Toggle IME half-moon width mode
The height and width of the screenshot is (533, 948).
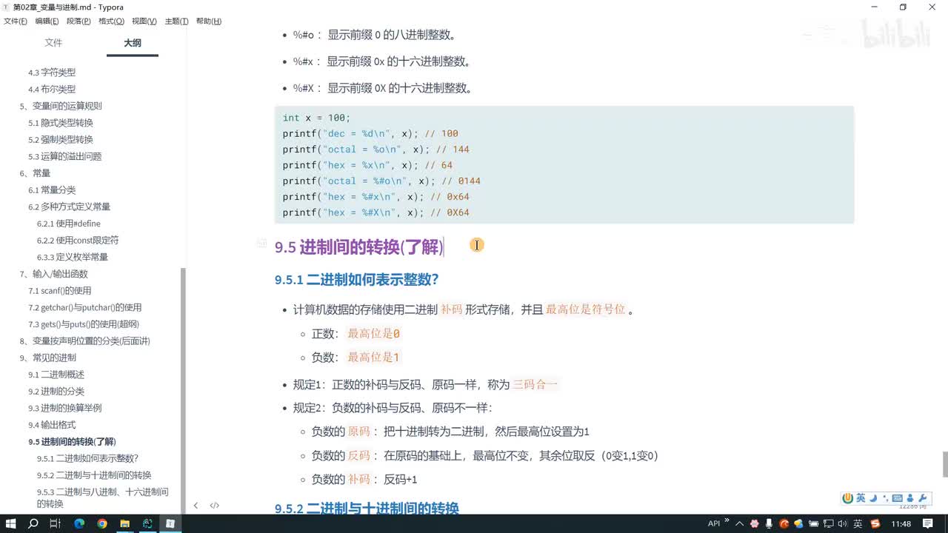[x=873, y=498]
